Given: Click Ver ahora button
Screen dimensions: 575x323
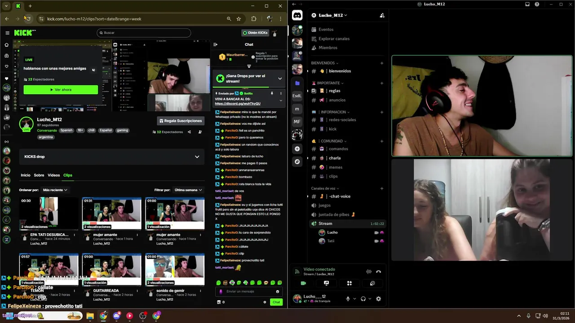Looking at the screenshot, I should pos(61,90).
